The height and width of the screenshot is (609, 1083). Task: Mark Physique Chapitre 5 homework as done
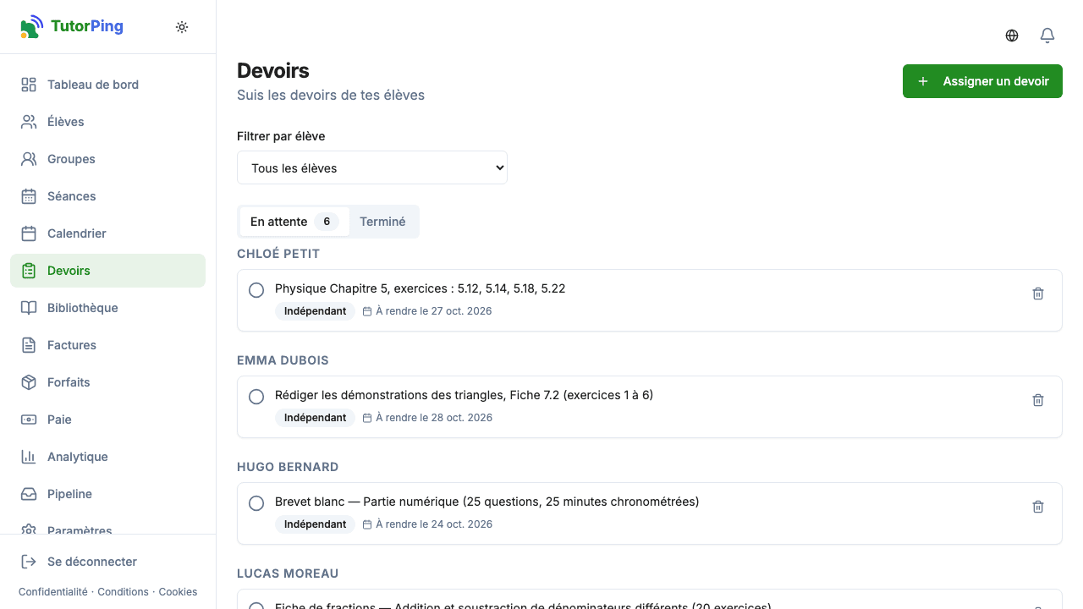256,290
